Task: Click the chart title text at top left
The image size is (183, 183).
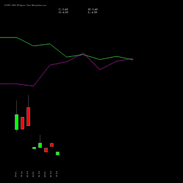Action: tap(25, 5)
